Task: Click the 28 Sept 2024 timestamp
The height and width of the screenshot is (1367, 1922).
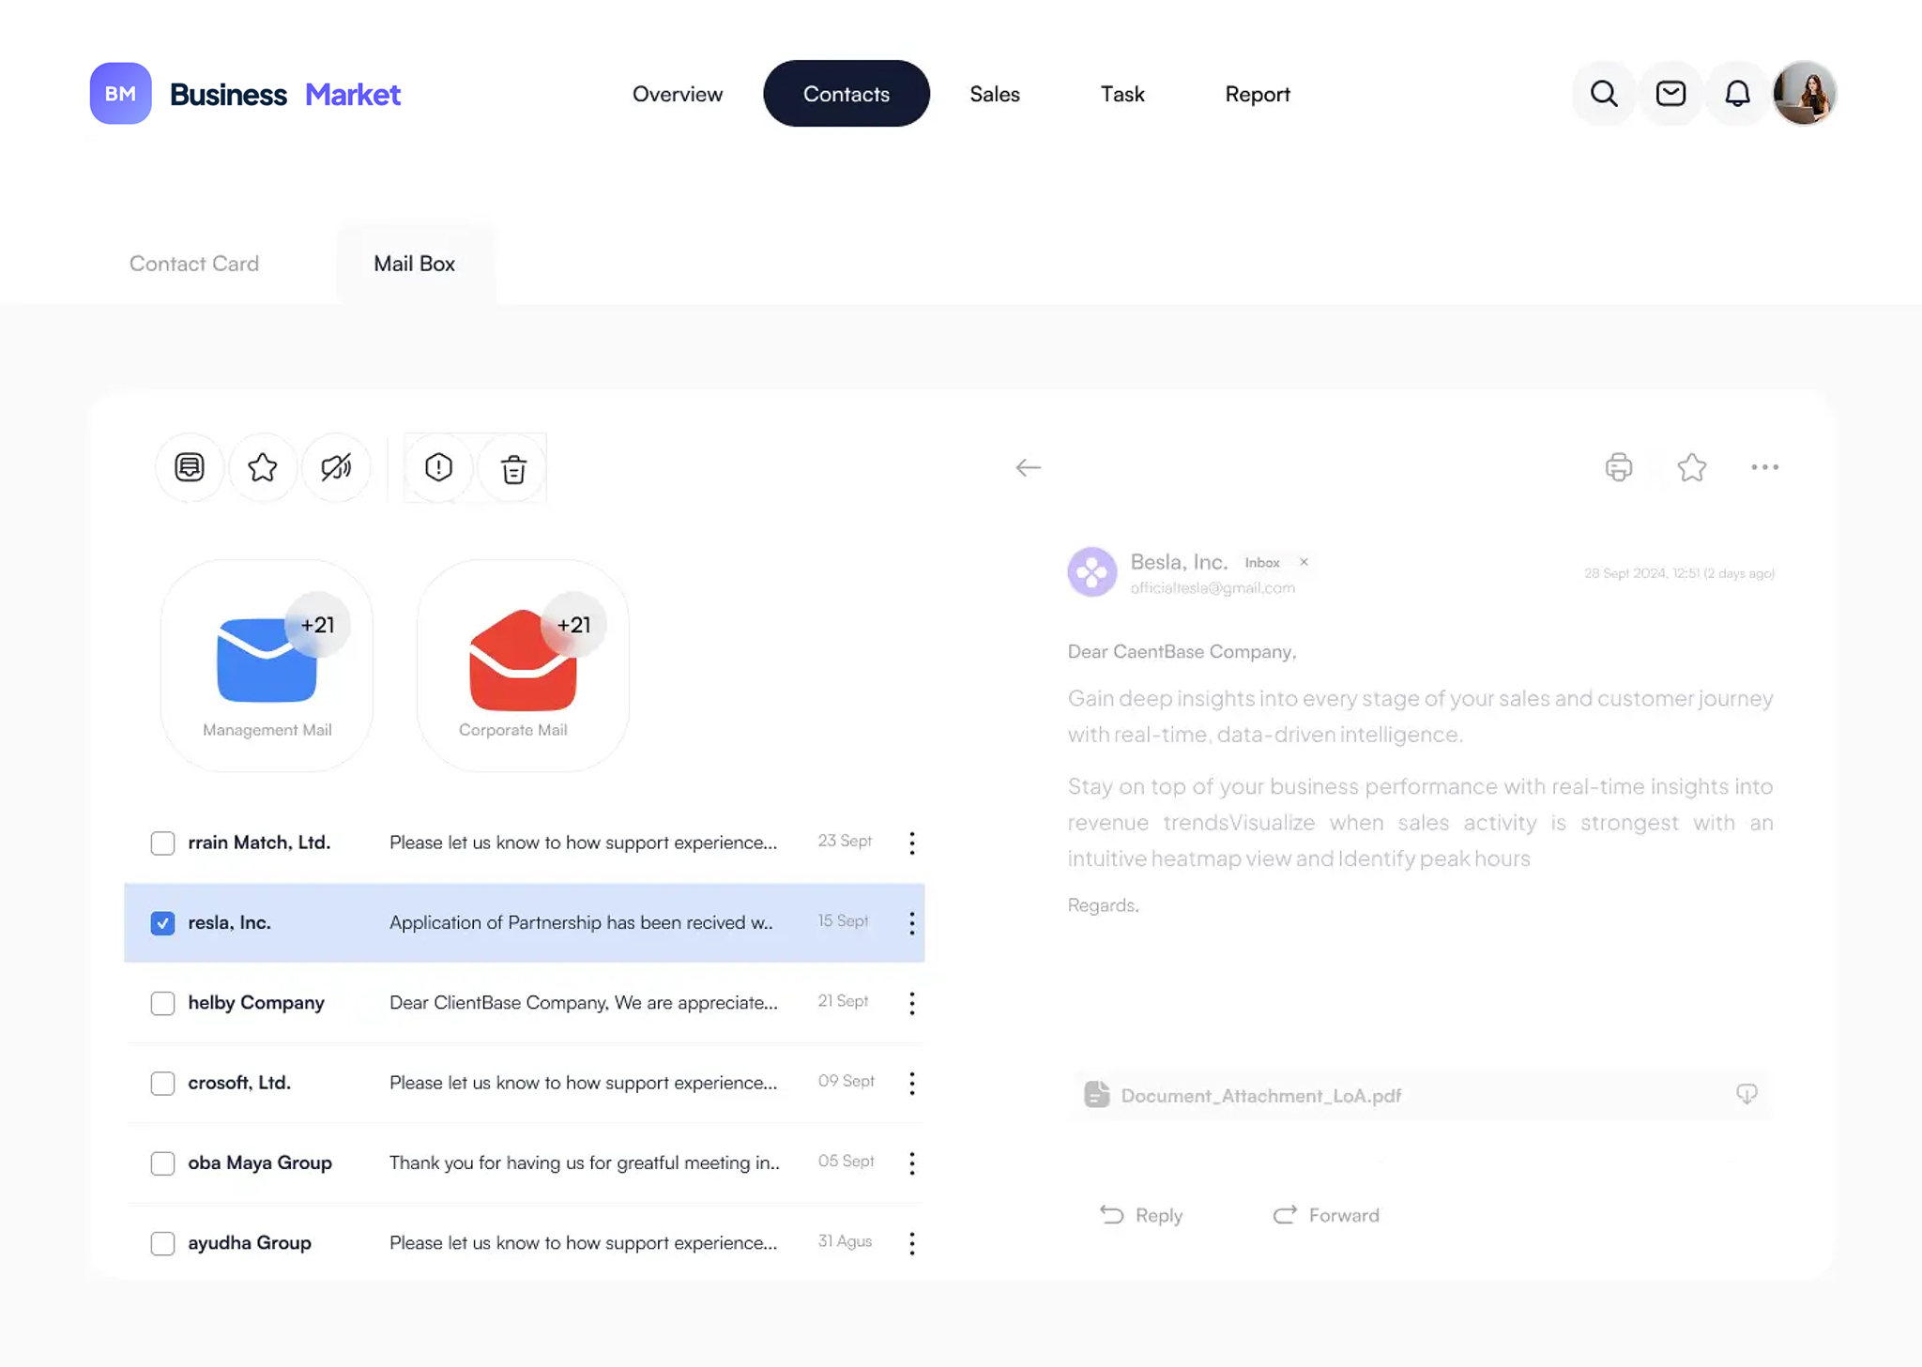Action: point(1679,573)
